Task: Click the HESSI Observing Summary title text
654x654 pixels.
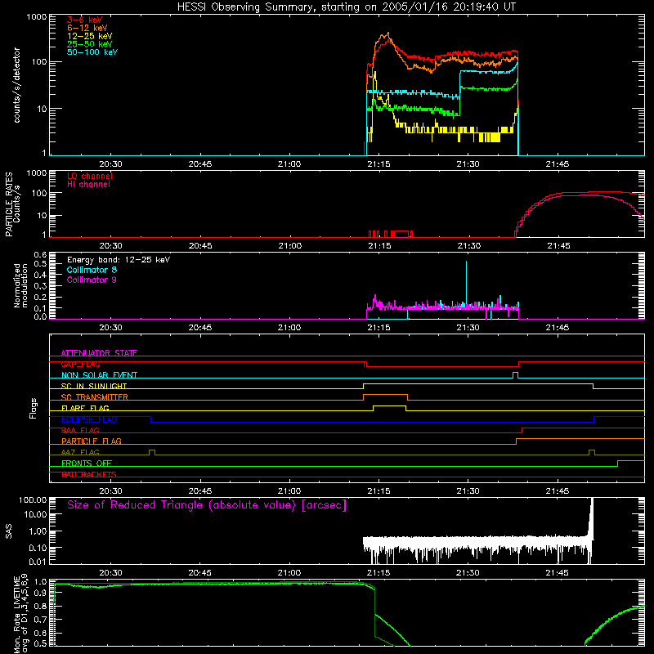Action: (x=347, y=7)
